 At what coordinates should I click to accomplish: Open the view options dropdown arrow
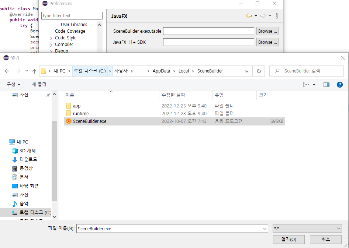click(314, 85)
